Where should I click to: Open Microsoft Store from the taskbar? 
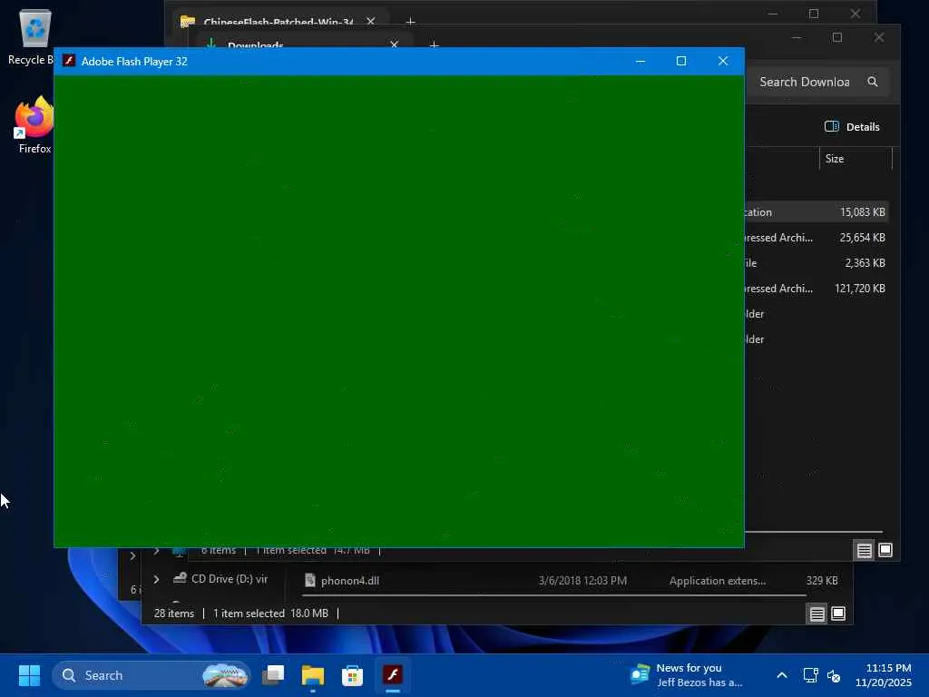pyautogui.click(x=352, y=675)
